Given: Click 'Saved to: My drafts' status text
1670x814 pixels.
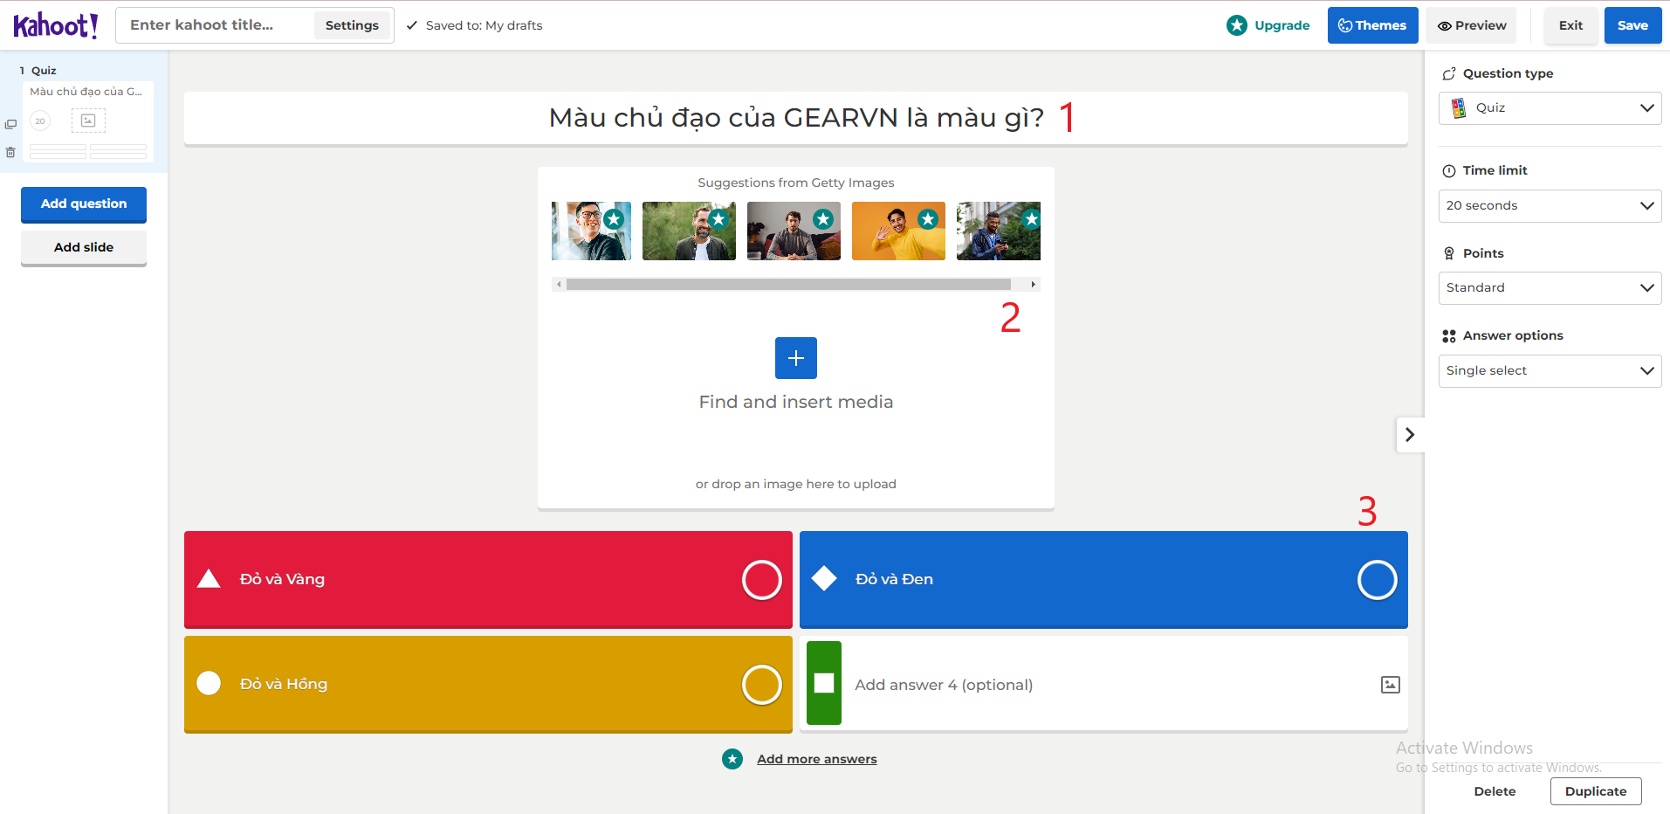Looking at the screenshot, I should tap(484, 25).
